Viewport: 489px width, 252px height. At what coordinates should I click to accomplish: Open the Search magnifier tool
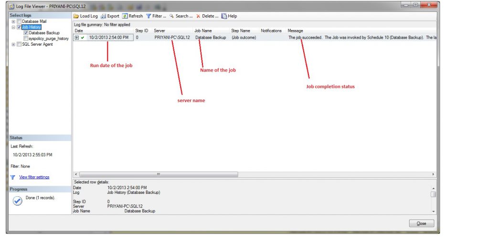coord(172,16)
